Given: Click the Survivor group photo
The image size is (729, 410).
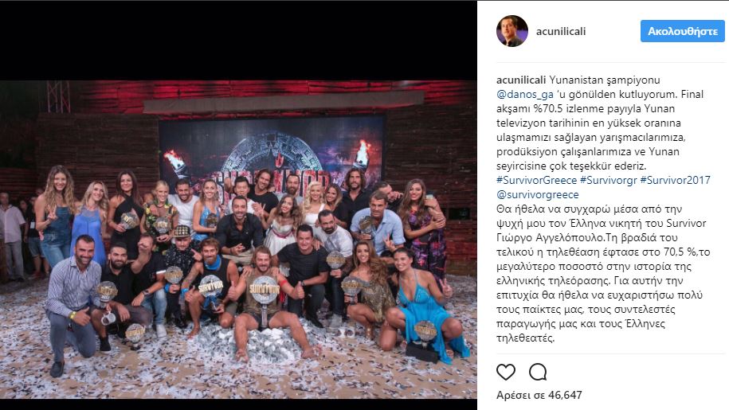Looking at the screenshot, I should pyautogui.click(x=238, y=239).
